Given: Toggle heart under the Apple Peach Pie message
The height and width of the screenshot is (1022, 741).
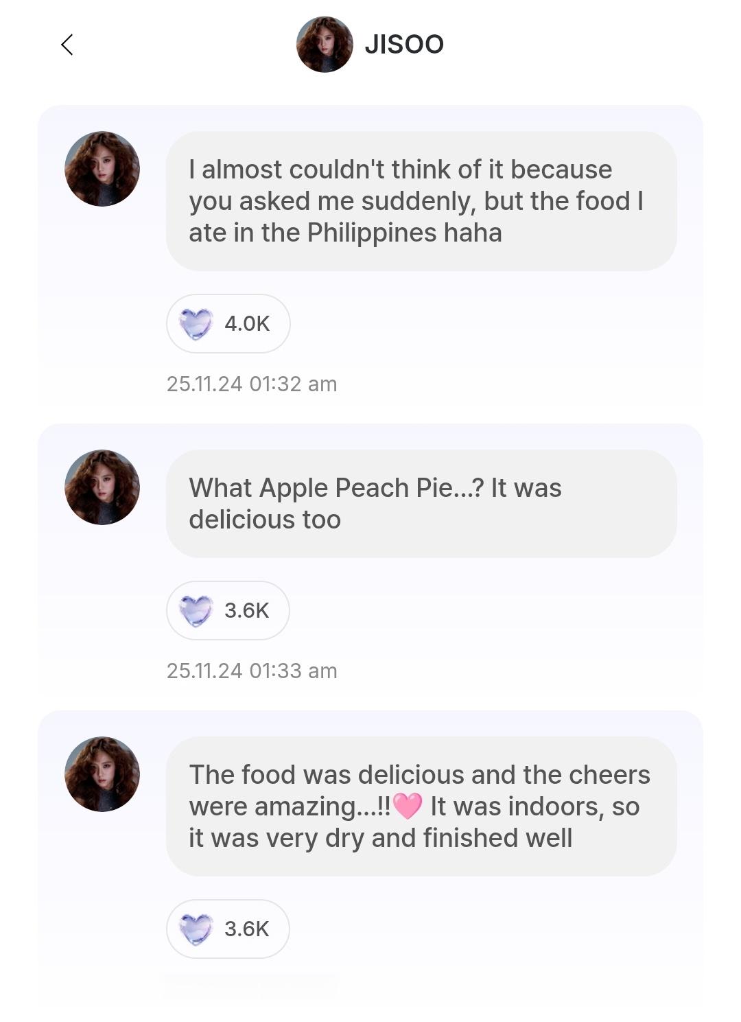Looking at the screenshot, I should pos(196,611).
